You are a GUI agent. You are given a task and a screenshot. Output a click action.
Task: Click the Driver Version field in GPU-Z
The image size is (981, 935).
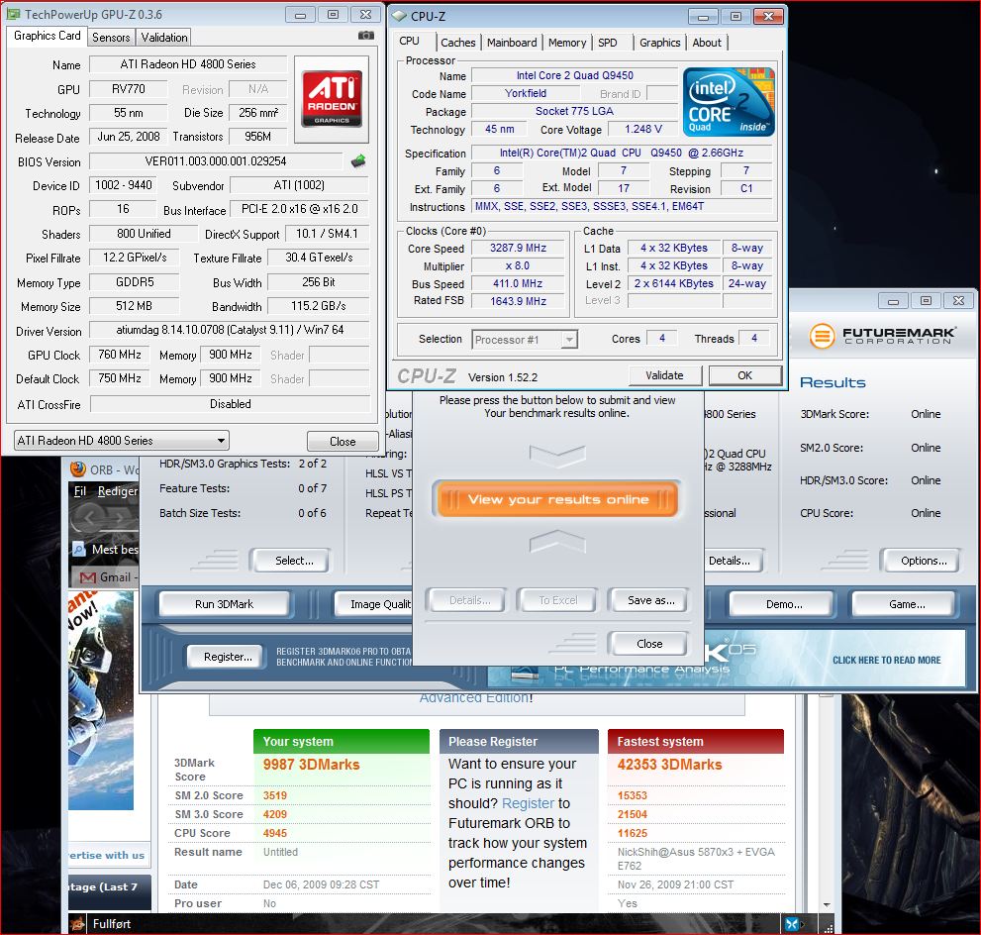tap(229, 330)
